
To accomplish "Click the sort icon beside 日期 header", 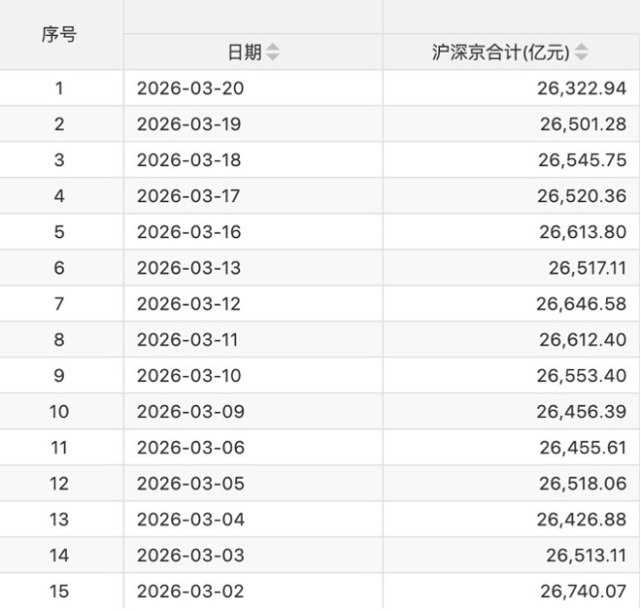I will click(x=273, y=52).
